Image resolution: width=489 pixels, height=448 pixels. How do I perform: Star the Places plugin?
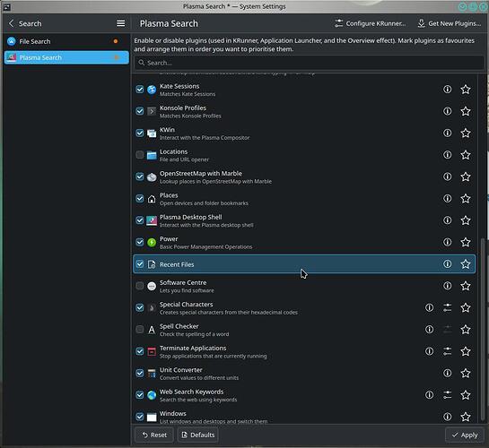tap(466, 198)
